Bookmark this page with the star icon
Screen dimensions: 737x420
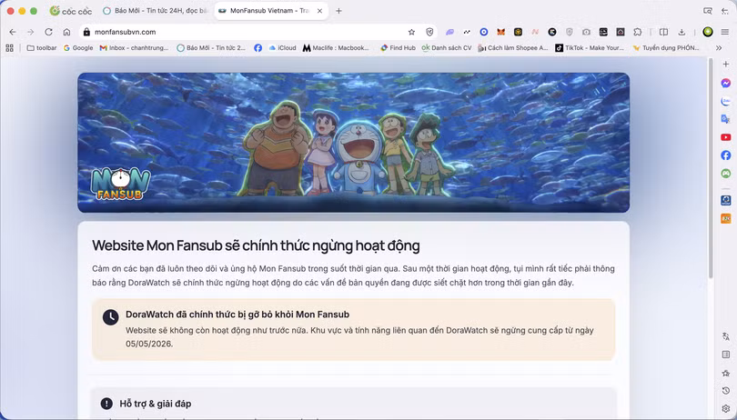[412, 32]
